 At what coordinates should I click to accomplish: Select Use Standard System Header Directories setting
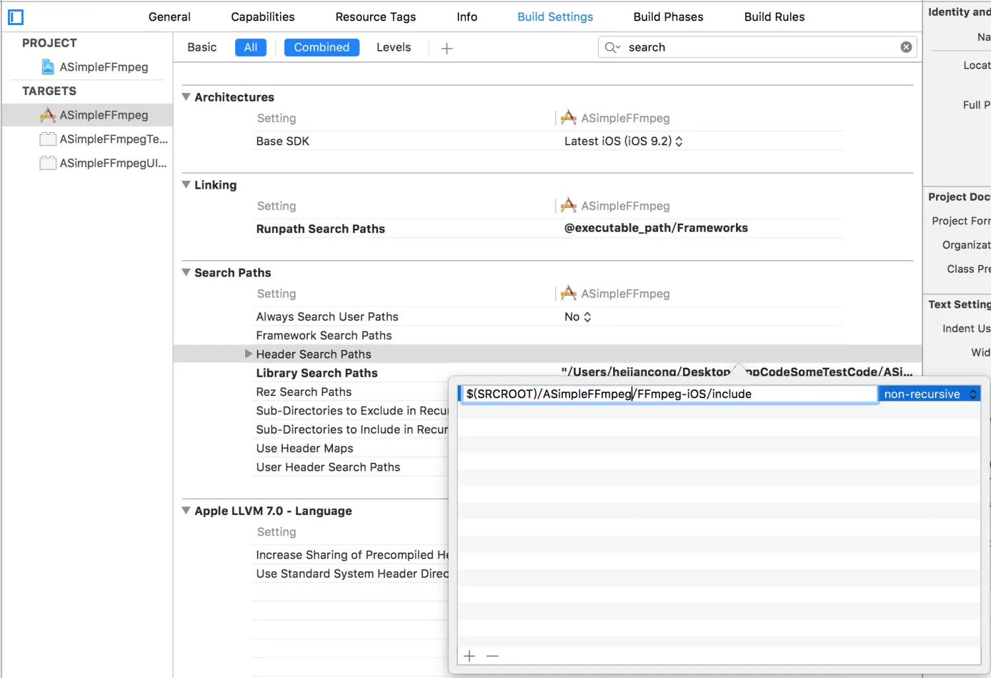tap(352, 574)
